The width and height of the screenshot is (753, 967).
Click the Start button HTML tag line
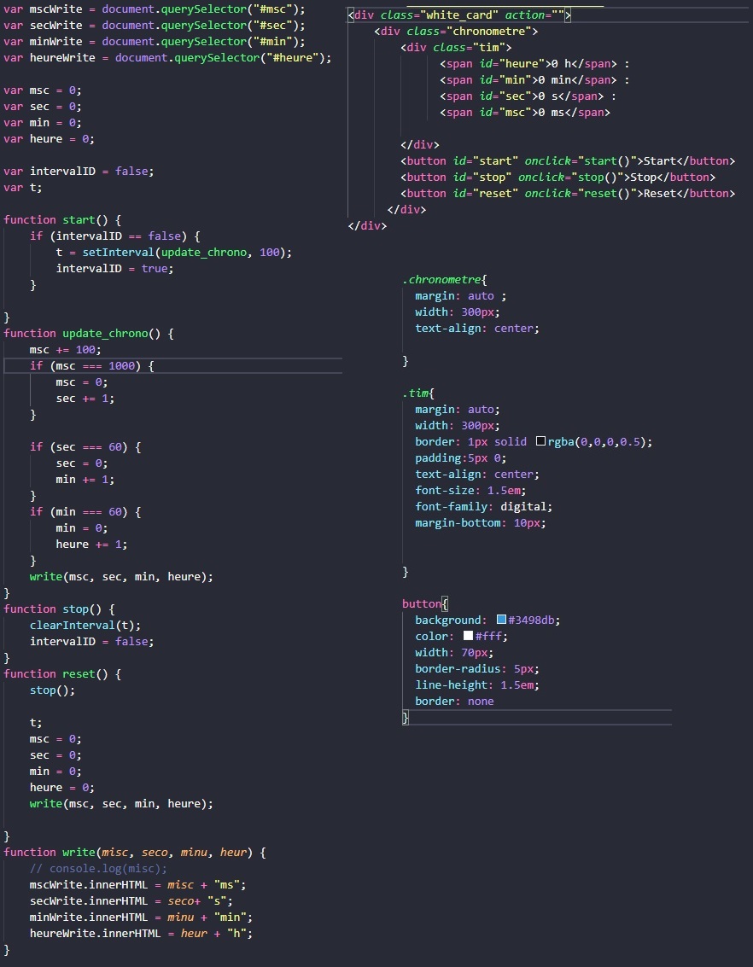(568, 161)
